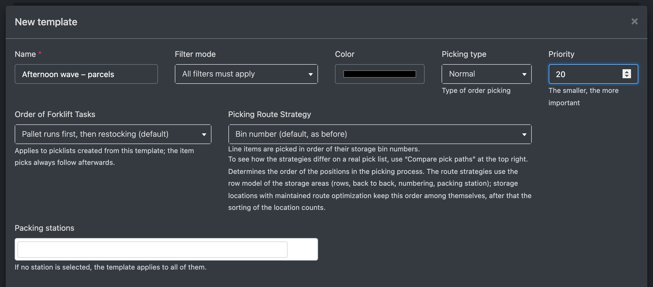
Task: Click 'Line items are picked in order' description
Action: (x=324, y=149)
